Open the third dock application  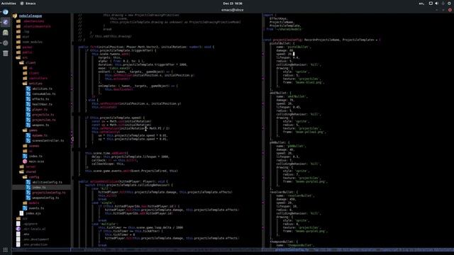6,33
